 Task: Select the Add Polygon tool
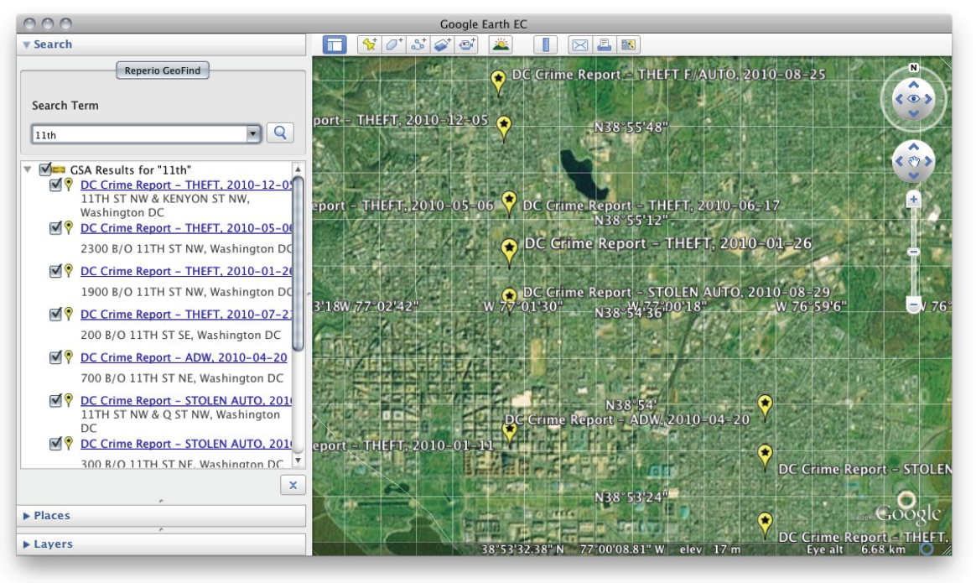(394, 44)
